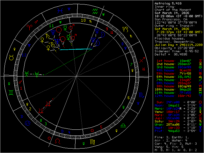
Task: Select the blue Cancer sign glyph
Action: coord(28,123)
